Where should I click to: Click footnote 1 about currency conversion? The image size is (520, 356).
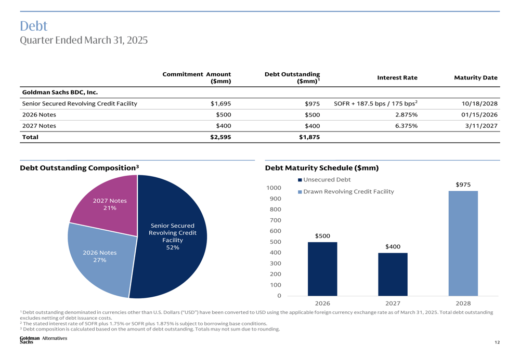tap(256, 315)
